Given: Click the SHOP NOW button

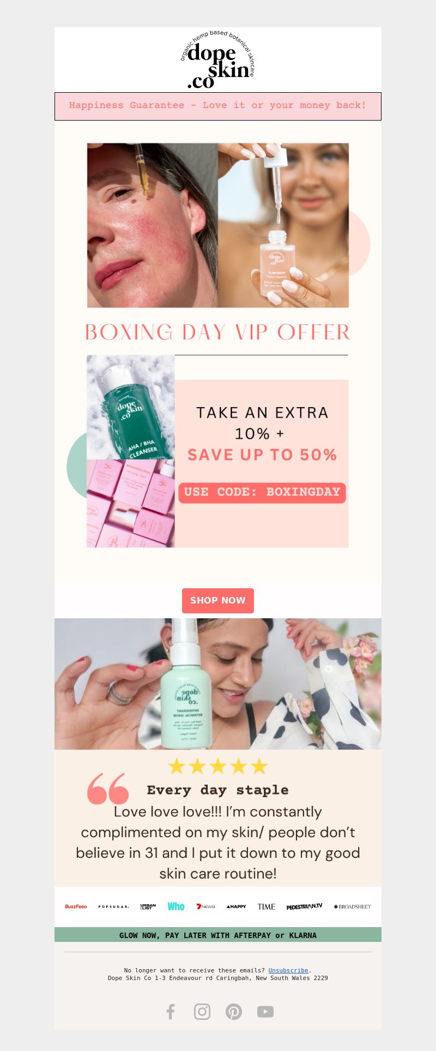Looking at the screenshot, I should coord(218,601).
